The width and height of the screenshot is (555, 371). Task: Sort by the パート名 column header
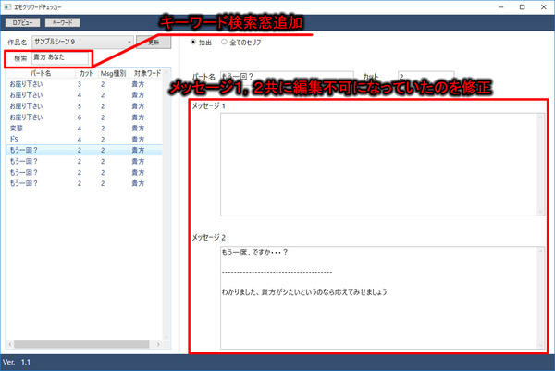(41, 73)
